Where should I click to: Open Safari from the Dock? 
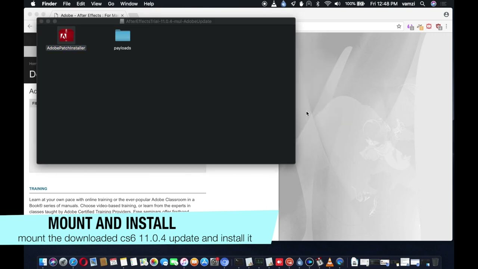73,262
